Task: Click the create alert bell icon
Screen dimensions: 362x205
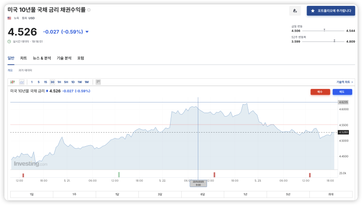Action: point(295,11)
